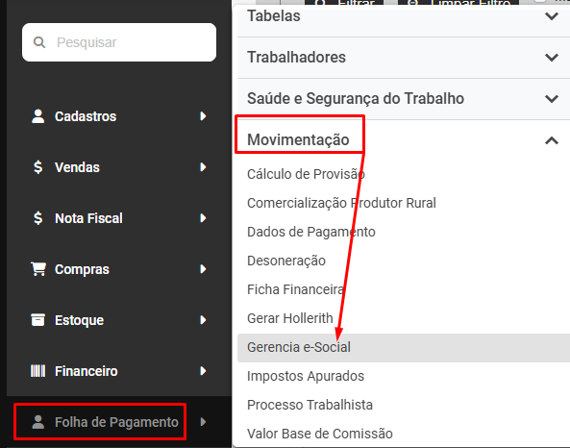
Task: Click the Nota Fiscal dollar icon
Action: coord(37,218)
